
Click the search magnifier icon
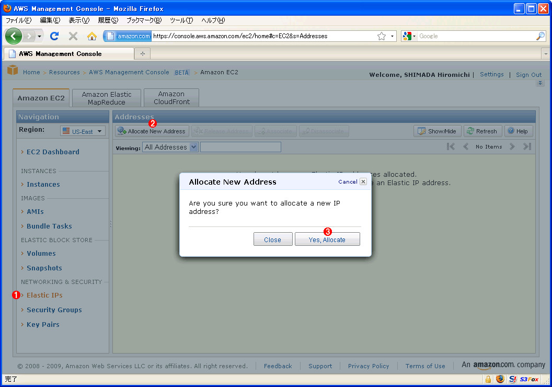pyautogui.click(x=540, y=36)
